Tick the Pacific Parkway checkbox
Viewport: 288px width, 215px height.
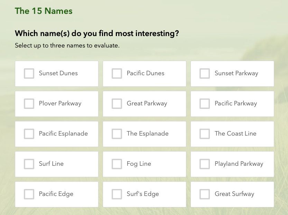(205, 104)
